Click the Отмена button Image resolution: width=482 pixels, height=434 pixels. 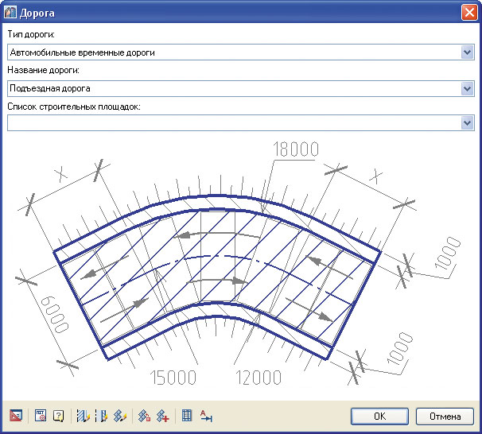(445, 417)
